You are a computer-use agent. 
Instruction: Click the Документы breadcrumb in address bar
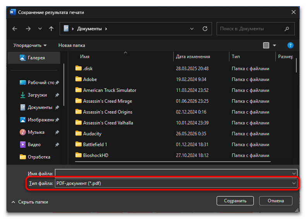pyautogui.click(x=89, y=29)
